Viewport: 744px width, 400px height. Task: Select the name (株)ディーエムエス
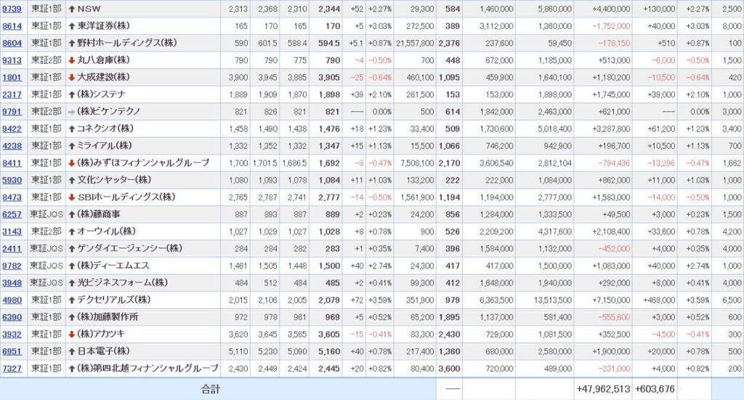coord(113,266)
